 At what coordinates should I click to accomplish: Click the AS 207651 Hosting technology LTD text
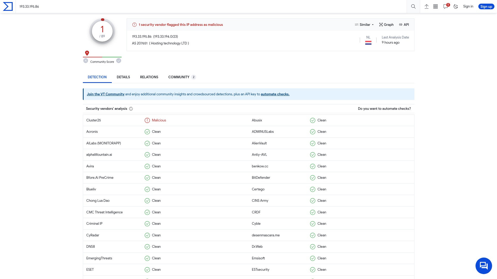point(160,43)
